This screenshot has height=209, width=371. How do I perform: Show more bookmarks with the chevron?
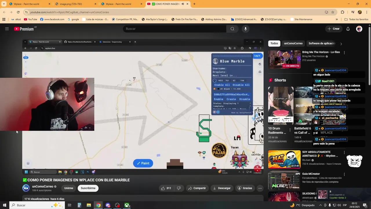(337, 19)
